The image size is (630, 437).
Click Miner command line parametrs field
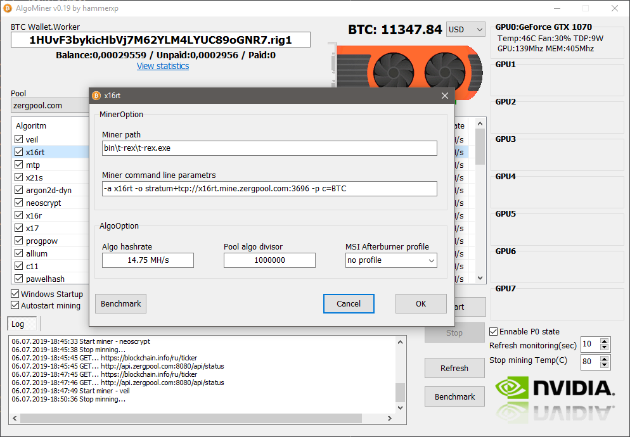click(269, 189)
